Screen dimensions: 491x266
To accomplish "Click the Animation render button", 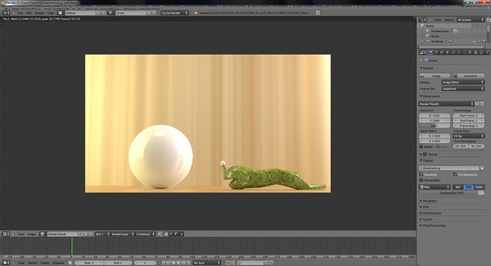I will pos(468,76).
